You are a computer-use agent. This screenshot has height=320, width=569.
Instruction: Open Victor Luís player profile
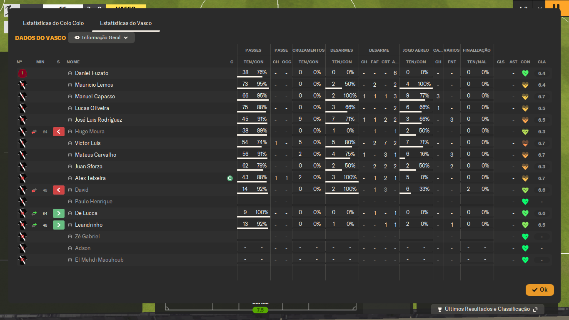[x=88, y=143]
